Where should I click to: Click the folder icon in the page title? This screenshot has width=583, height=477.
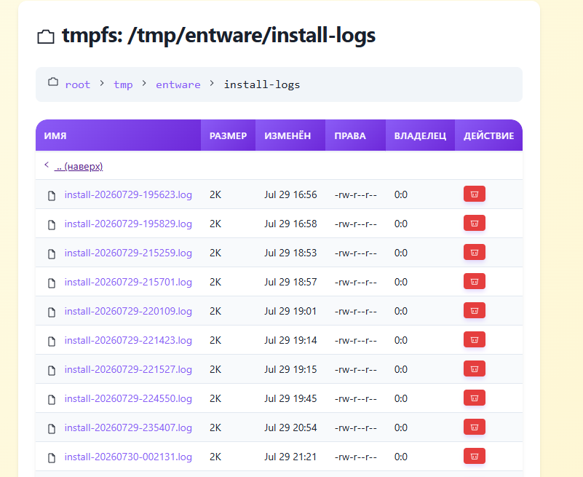point(46,36)
